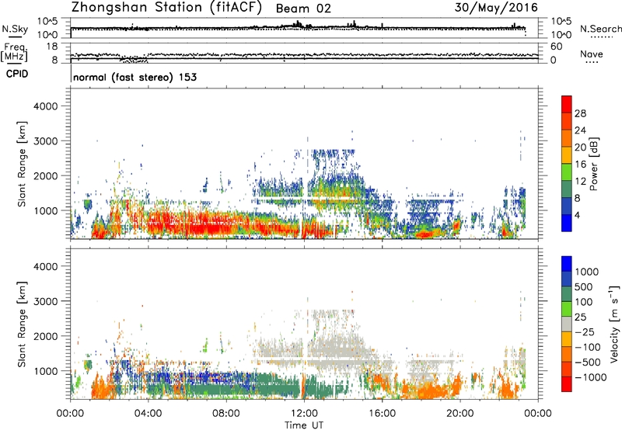
Task: Pick the bright blue top segment of Velocity colorbar
Action: point(567,264)
